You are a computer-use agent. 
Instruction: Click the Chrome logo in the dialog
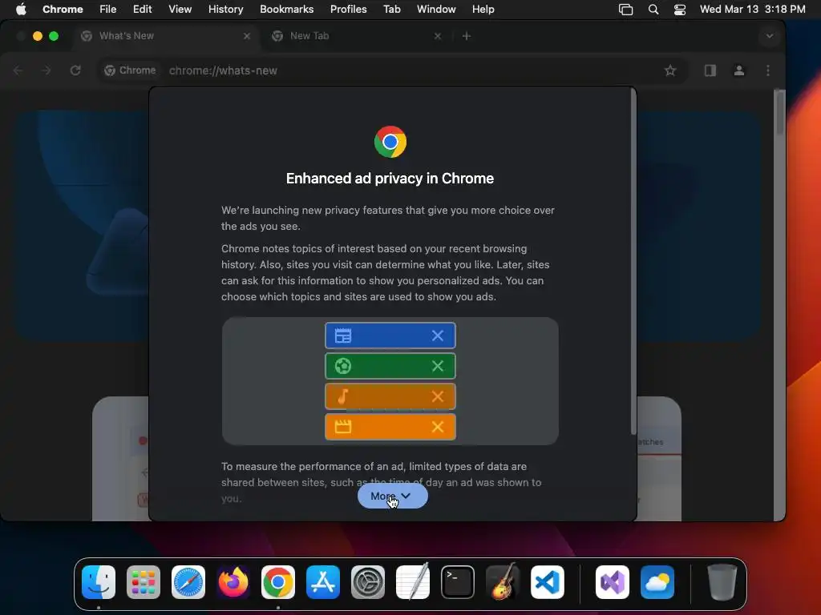(x=390, y=142)
